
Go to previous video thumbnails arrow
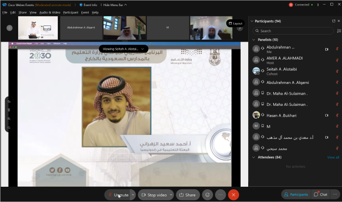[x=10, y=28]
